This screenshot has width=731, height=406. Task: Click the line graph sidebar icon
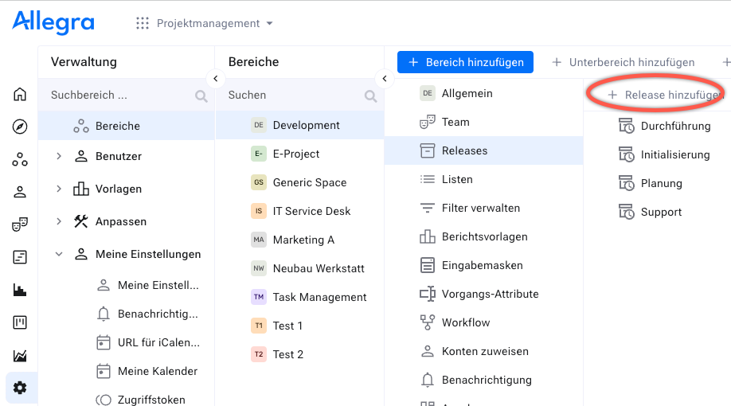[x=20, y=355]
